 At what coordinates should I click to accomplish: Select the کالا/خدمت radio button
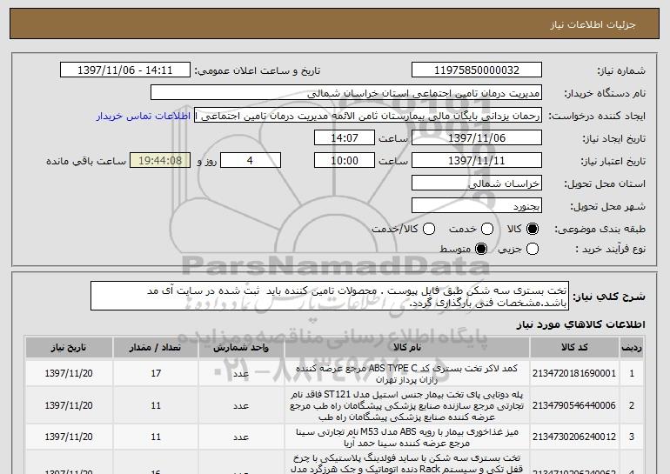(x=429, y=229)
